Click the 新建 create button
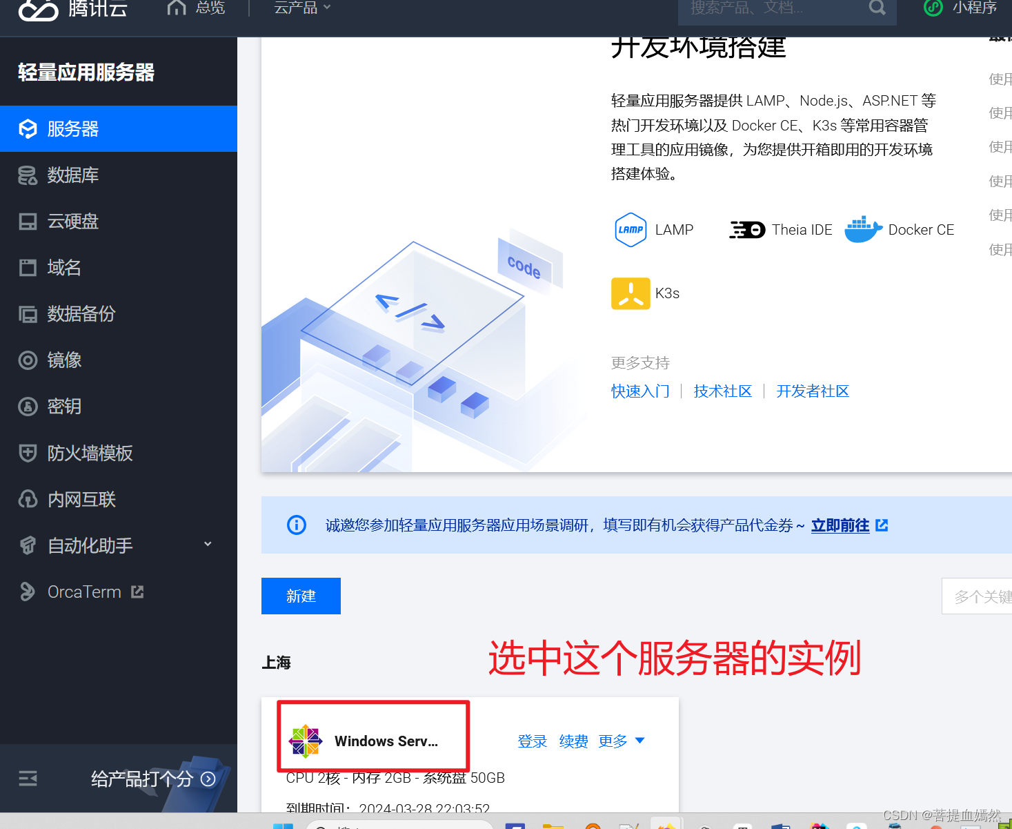 pos(301,596)
